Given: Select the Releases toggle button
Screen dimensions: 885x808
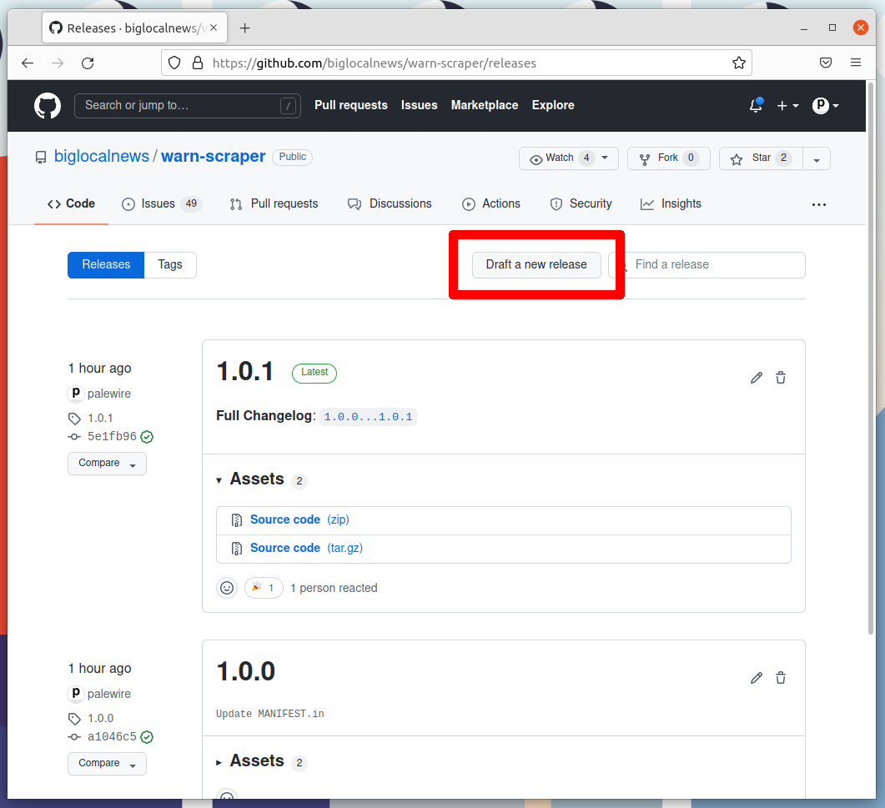Looking at the screenshot, I should point(106,264).
